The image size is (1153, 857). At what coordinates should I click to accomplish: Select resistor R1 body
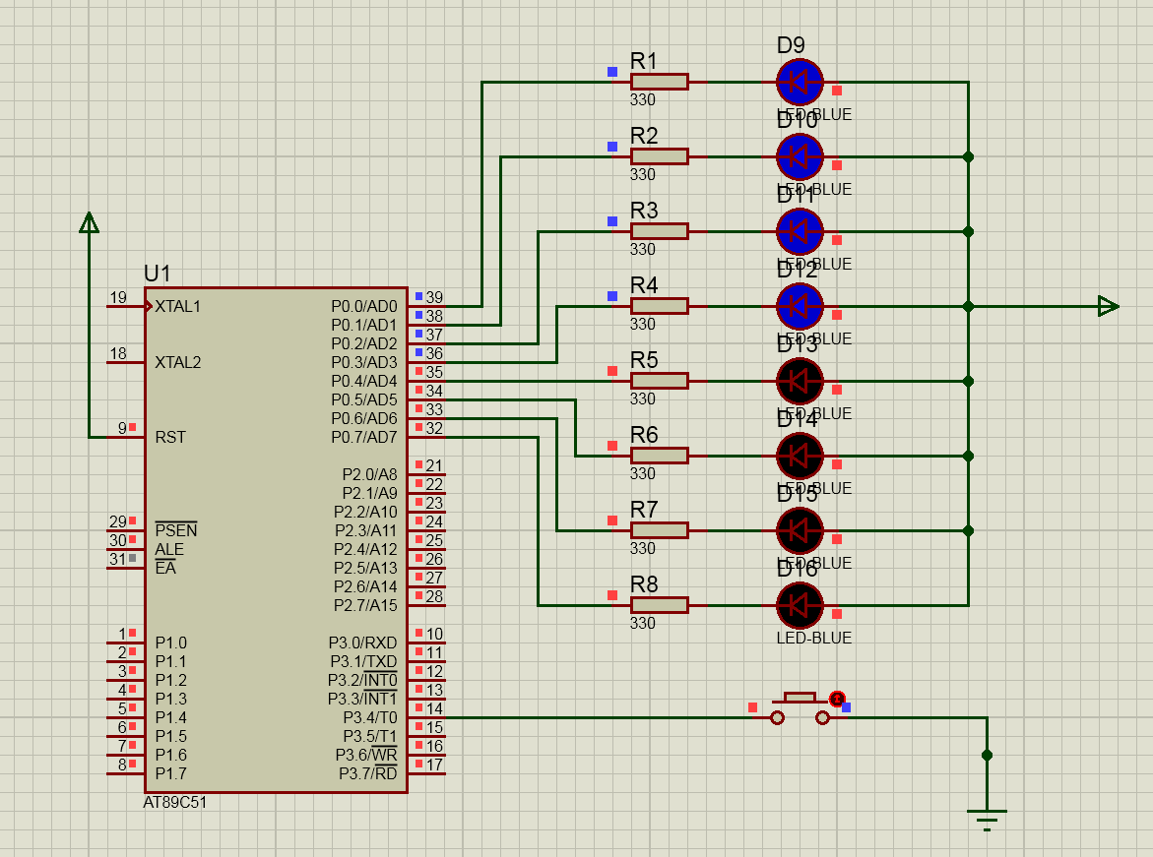click(659, 83)
